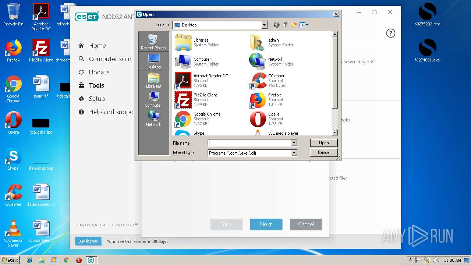Select VLC media player item in file list
This screenshot has width=471, height=265.
(274, 133)
